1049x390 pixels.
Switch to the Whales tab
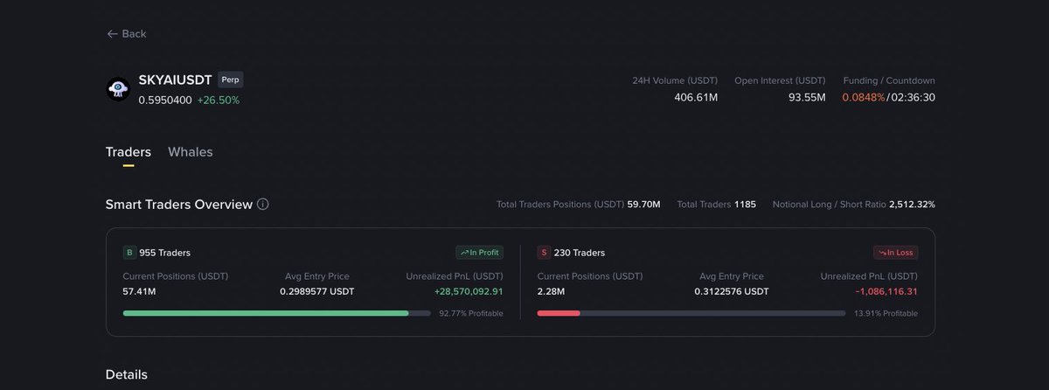pos(190,152)
